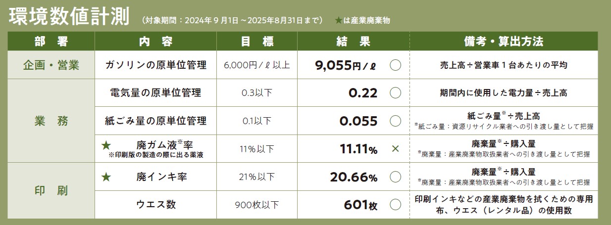The width and height of the screenshot is (611, 225).
Task: Click the circle mark in the gasoline row
Action: (x=395, y=65)
